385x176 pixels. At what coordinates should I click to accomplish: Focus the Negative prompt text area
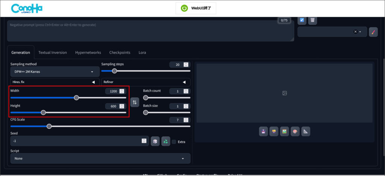click(150, 31)
